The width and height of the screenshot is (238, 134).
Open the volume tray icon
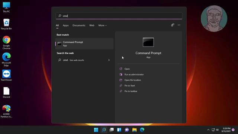[217, 130]
